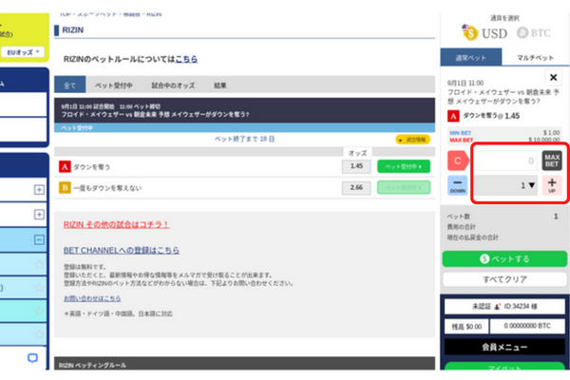Select the ベット受付中 tab
The width and height of the screenshot is (570, 380).
[114, 85]
